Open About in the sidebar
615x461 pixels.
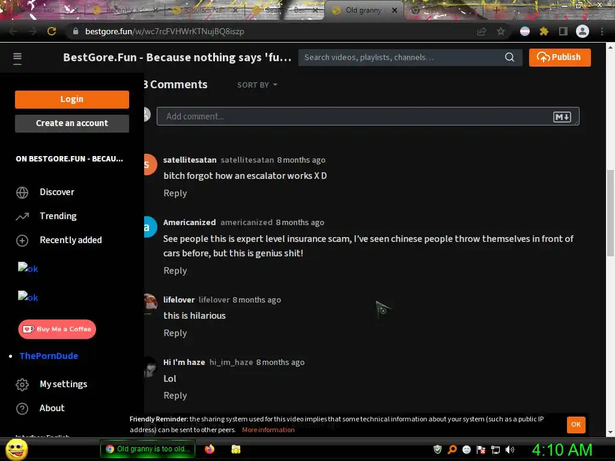(52, 408)
